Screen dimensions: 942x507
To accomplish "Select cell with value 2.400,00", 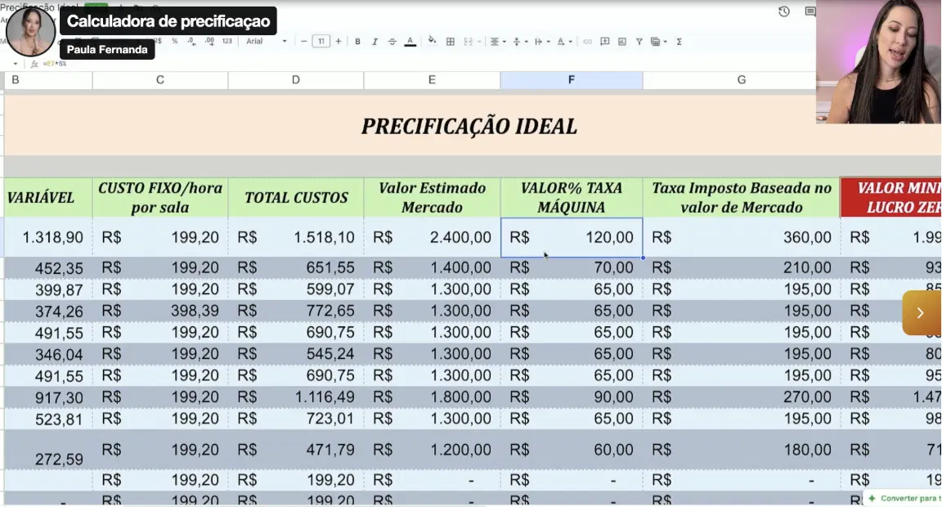I will pyautogui.click(x=432, y=237).
